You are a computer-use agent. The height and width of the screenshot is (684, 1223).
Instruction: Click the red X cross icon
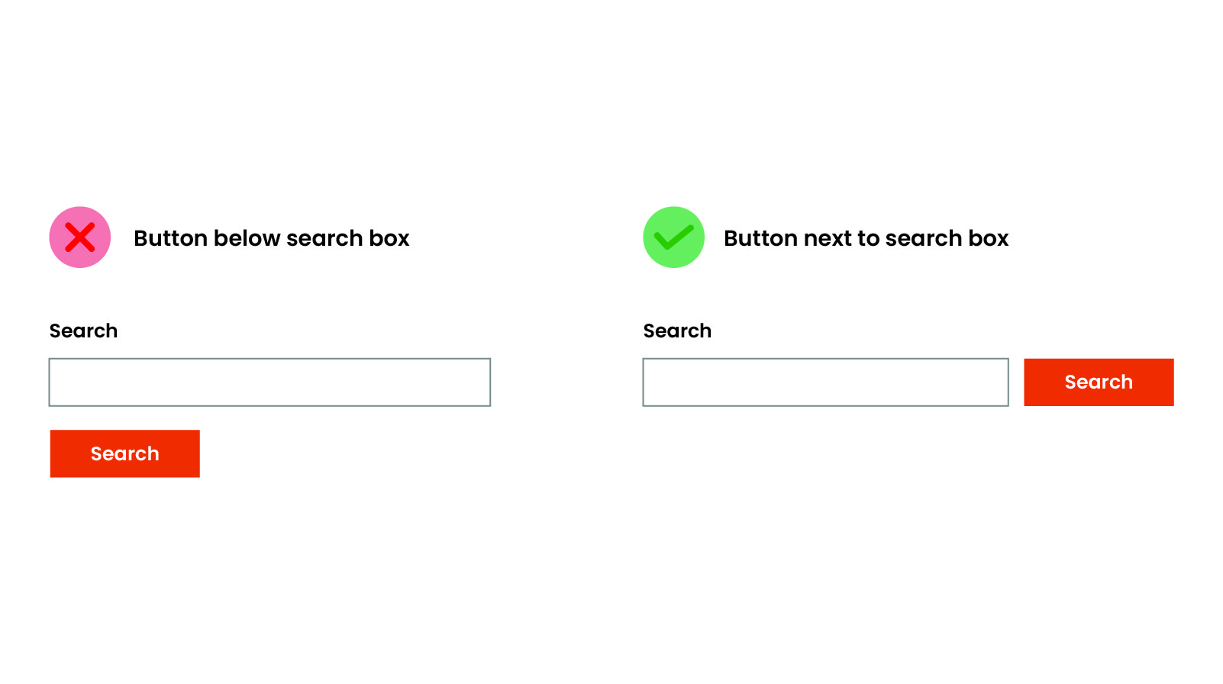click(80, 237)
